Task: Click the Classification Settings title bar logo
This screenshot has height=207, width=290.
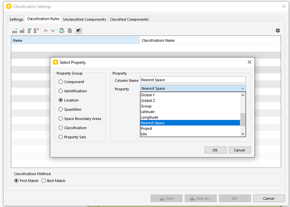Action: [x=9, y=6]
